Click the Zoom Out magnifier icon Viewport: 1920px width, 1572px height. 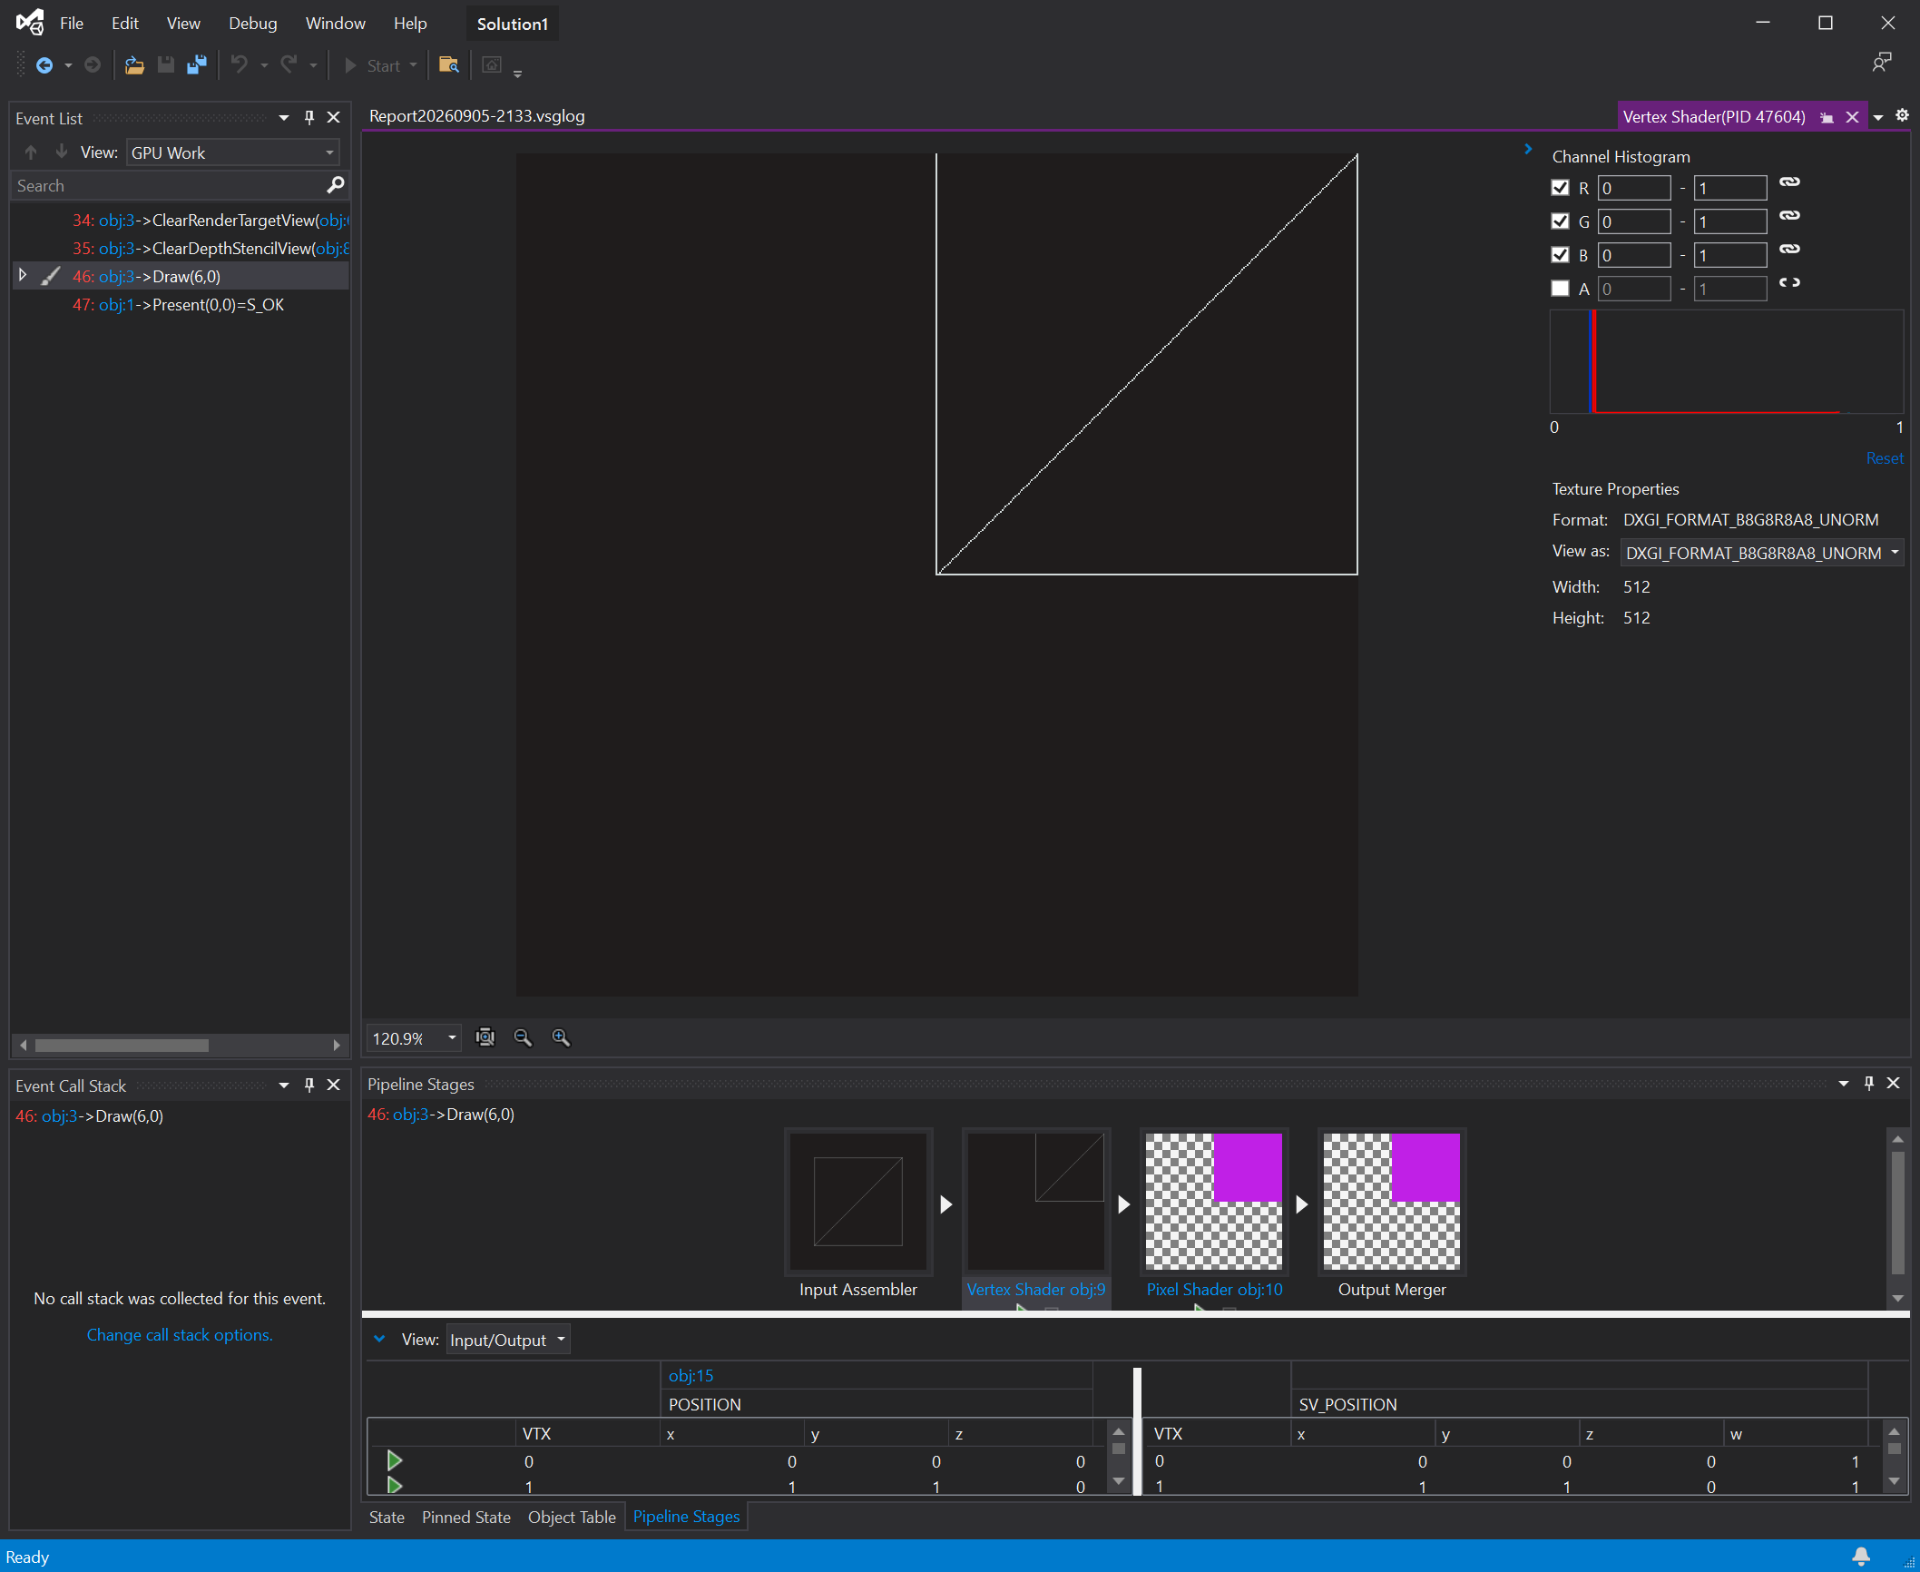(x=524, y=1037)
